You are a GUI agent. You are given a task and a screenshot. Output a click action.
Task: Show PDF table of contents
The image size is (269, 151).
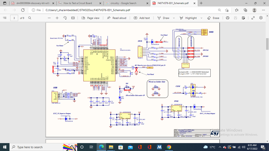click(5, 18)
